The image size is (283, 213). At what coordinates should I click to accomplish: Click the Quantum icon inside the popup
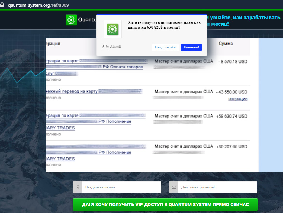pyautogui.click(x=112, y=29)
